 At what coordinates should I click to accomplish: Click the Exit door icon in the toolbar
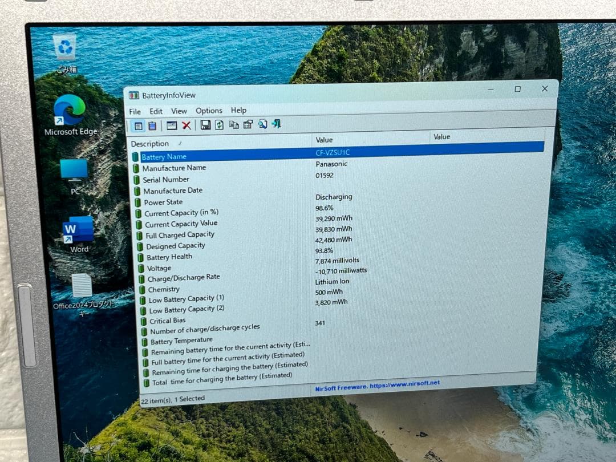coord(276,124)
